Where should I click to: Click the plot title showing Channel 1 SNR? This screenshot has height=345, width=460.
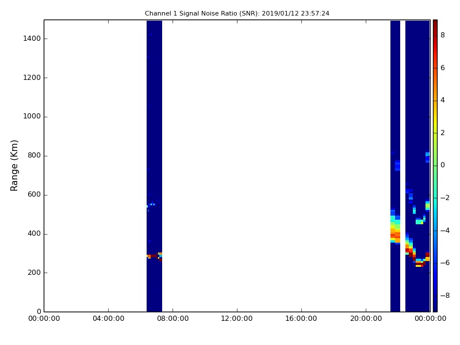(x=237, y=13)
